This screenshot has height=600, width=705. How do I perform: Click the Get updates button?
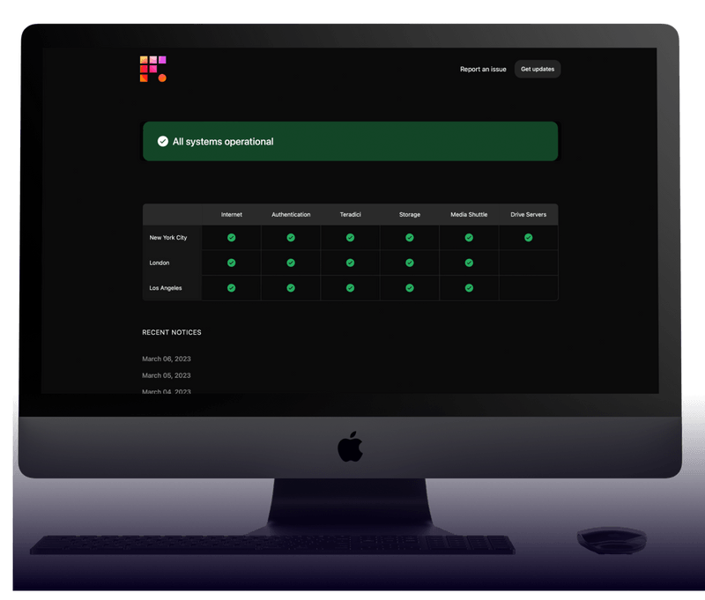[538, 70]
